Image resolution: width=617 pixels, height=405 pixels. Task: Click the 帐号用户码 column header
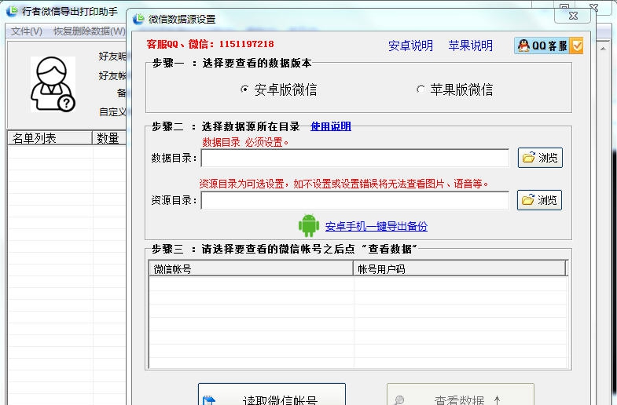pyautogui.click(x=460, y=269)
